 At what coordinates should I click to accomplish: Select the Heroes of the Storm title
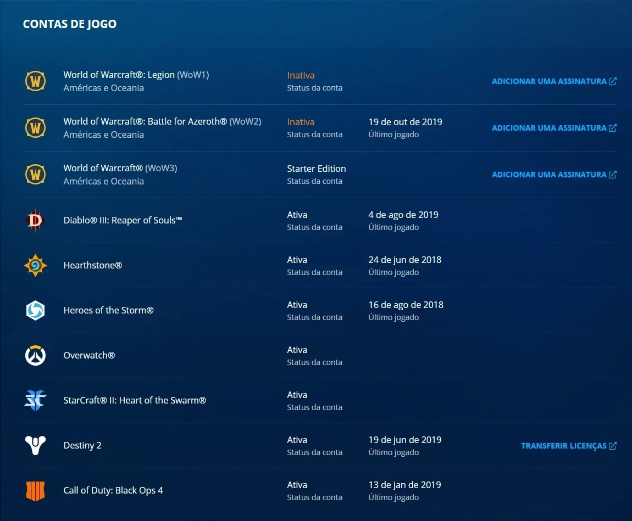tap(108, 310)
